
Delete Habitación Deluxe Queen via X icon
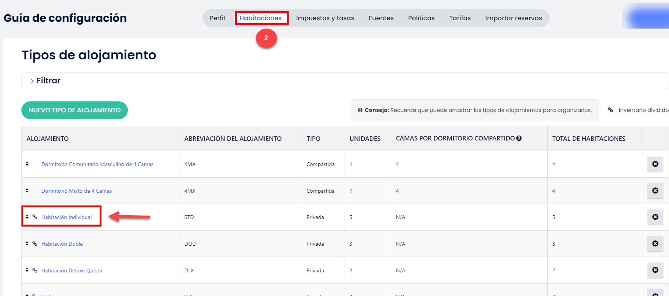pyautogui.click(x=655, y=270)
